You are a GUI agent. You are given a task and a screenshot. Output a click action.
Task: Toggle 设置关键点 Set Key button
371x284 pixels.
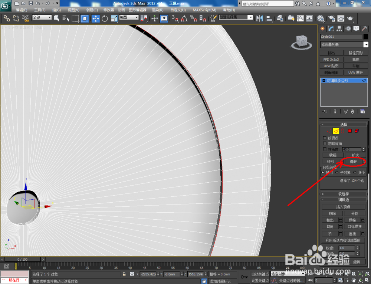point(260,280)
